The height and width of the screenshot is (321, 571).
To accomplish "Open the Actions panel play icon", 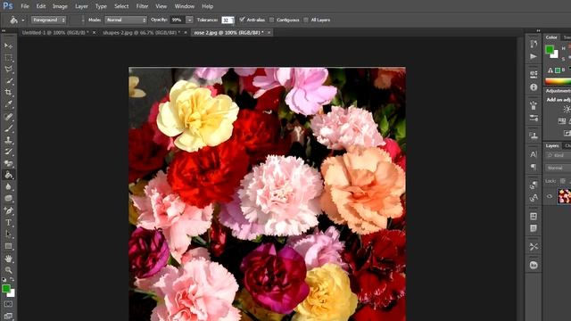I will 534,56.
